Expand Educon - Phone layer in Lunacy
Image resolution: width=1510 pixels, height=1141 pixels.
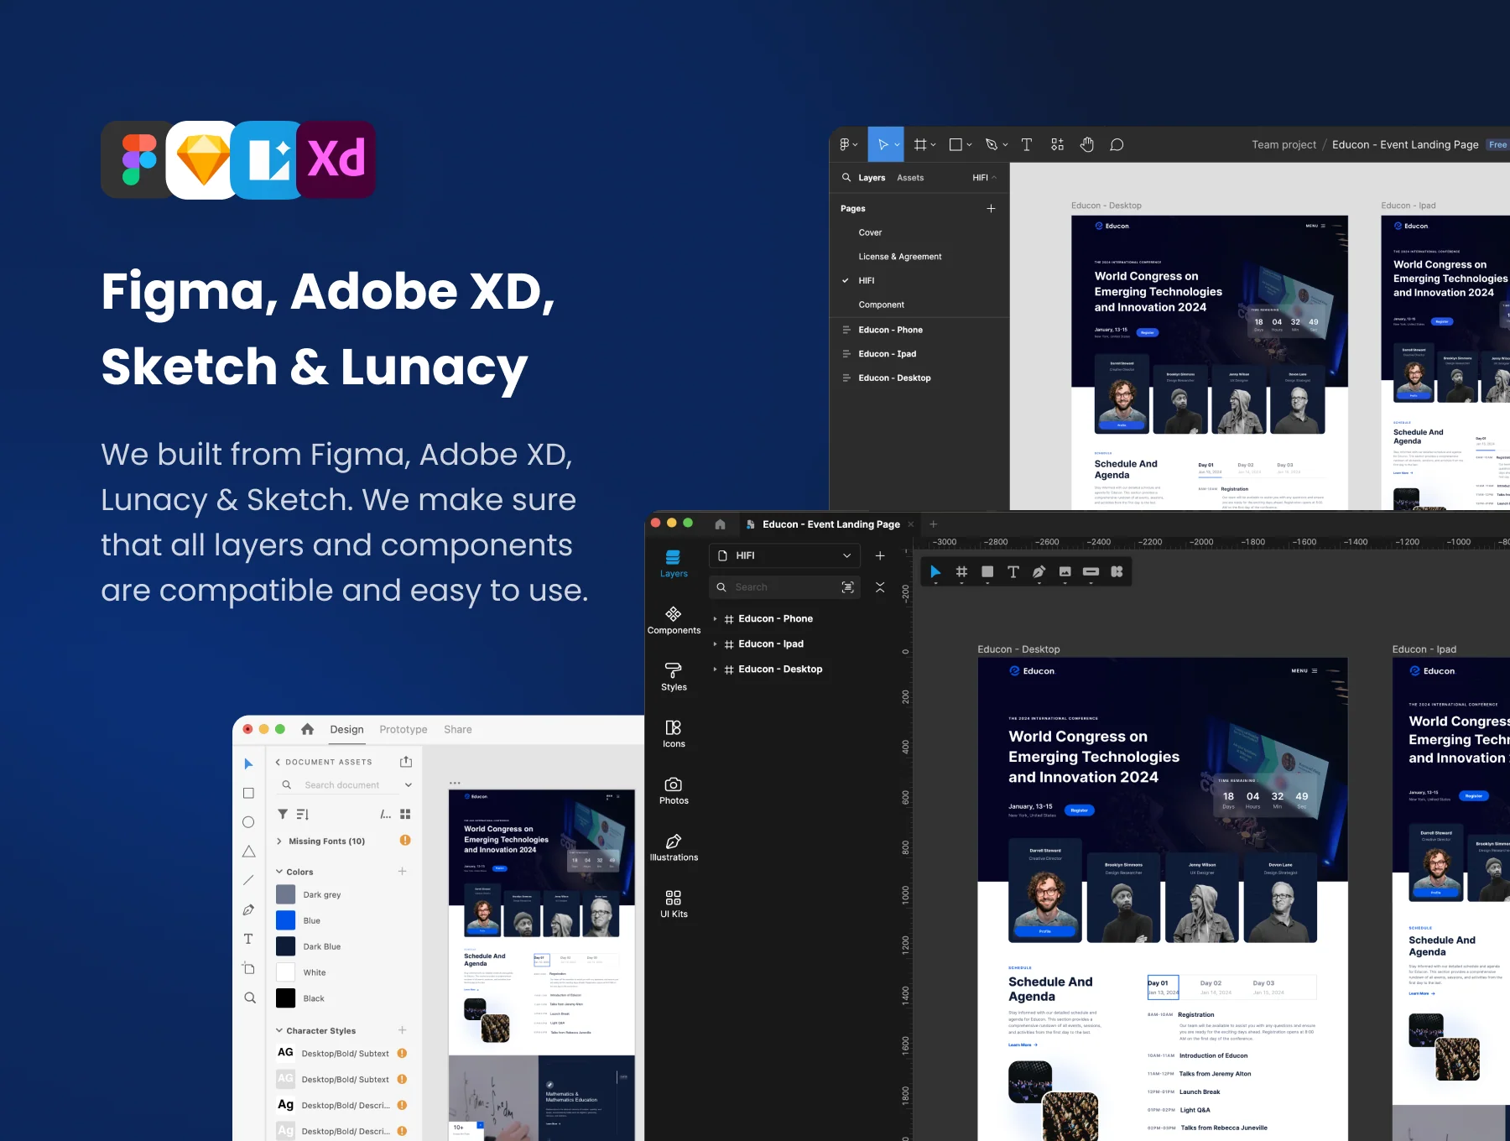pyautogui.click(x=715, y=619)
